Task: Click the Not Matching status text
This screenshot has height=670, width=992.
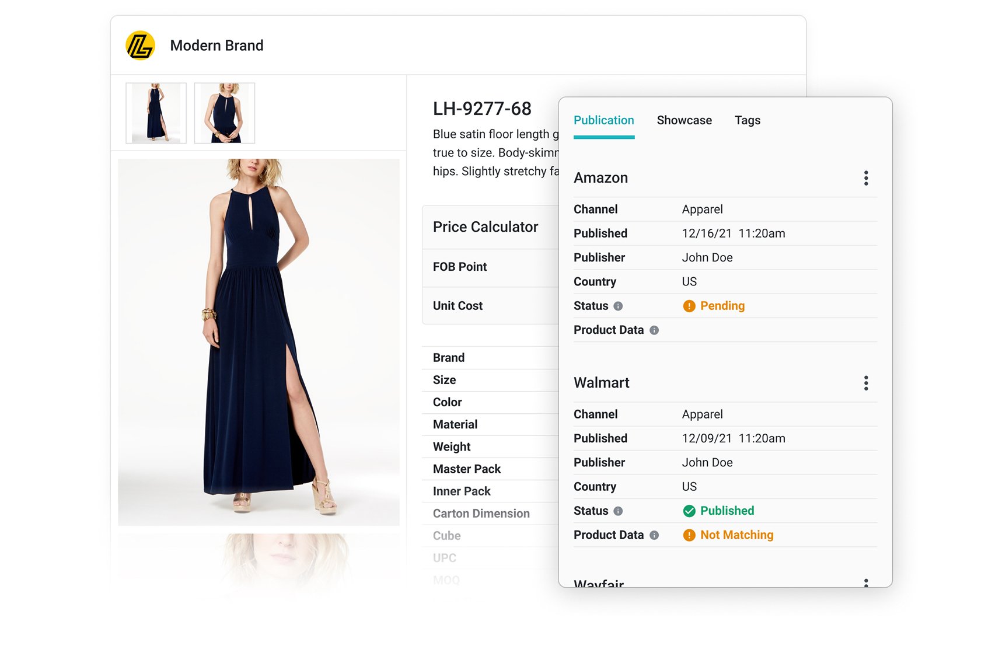Action: click(736, 535)
